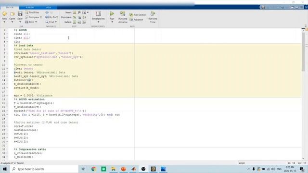
Task: Toggle breakpoint dash at line 26
Action: pyautogui.click(x=8, y=126)
